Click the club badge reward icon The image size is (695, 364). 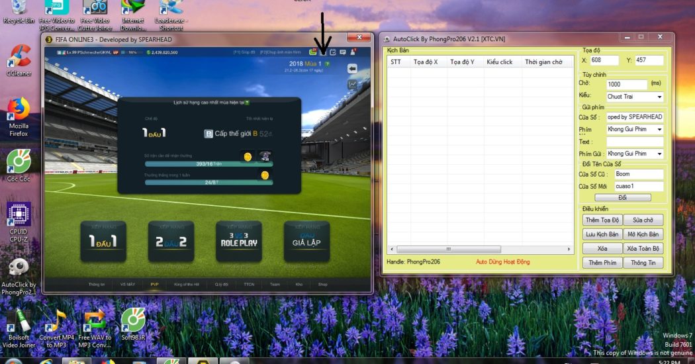click(265, 156)
